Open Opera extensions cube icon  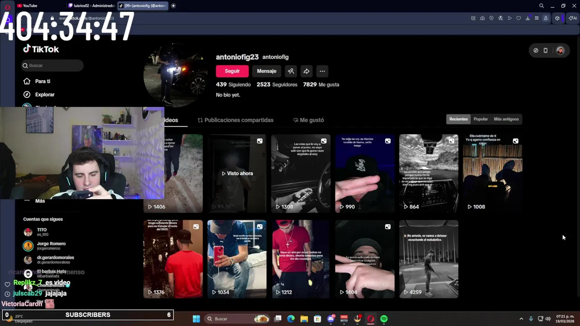pos(557,18)
